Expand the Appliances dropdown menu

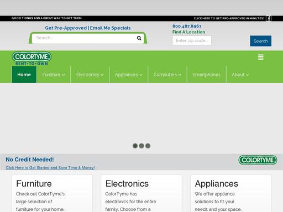pyautogui.click(x=128, y=75)
